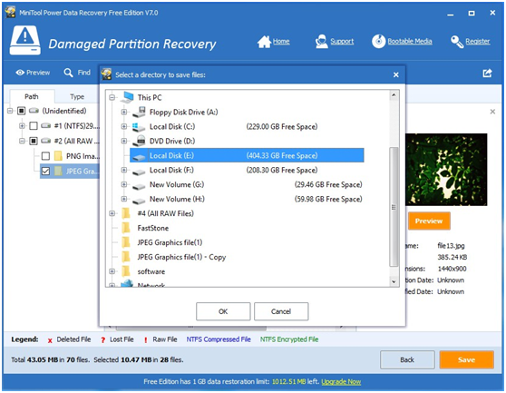
Task: Switch to the Type tab
Action: pyautogui.click(x=77, y=96)
